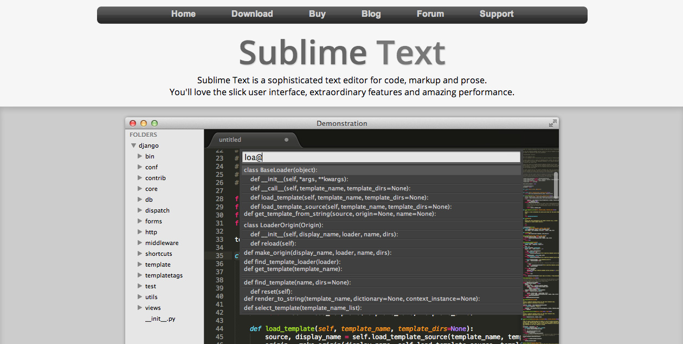Expand the views folder arrow
683x344 pixels.
(140, 308)
